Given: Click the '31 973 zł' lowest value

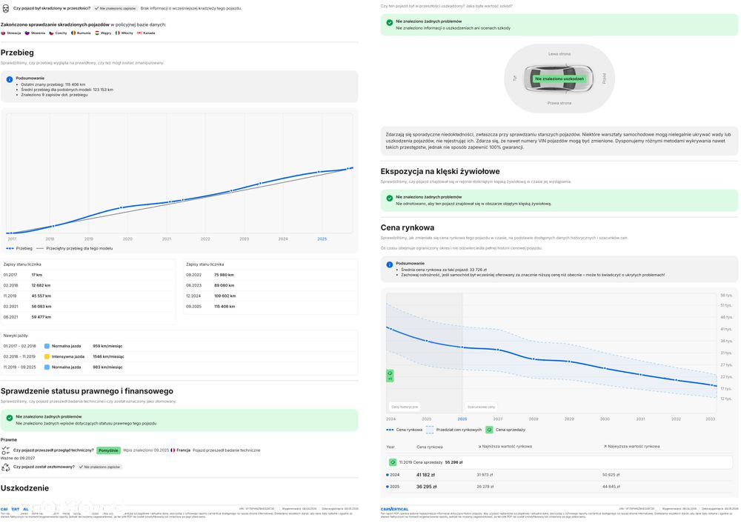Looking at the screenshot, I should (x=485, y=475).
